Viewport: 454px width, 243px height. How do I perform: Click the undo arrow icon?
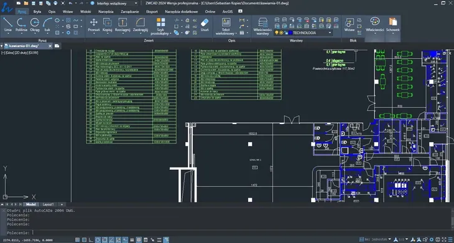click(70, 3)
